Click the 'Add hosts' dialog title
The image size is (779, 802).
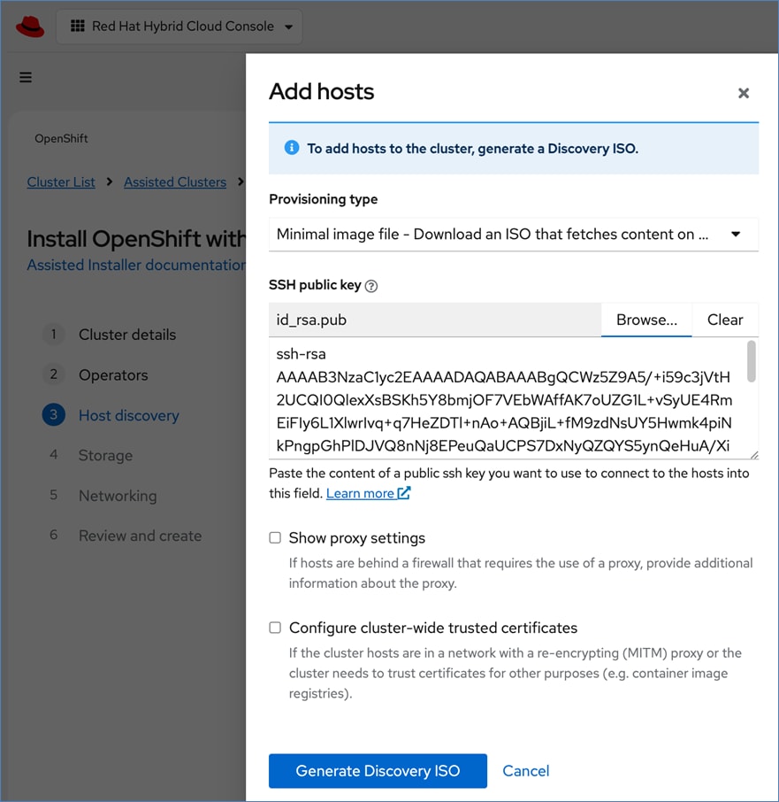pyautogui.click(x=321, y=91)
